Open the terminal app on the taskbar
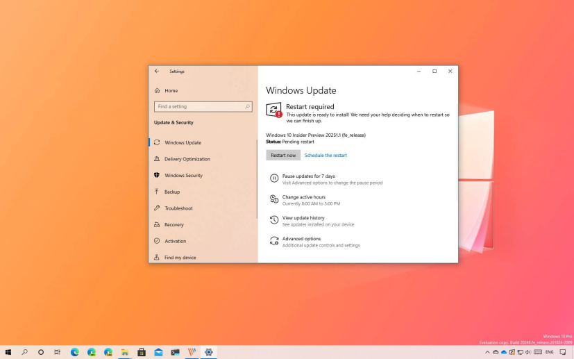 pyautogui.click(x=175, y=353)
